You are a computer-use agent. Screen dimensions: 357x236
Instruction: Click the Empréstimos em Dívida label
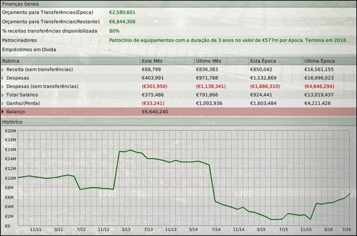pos(29,50)
